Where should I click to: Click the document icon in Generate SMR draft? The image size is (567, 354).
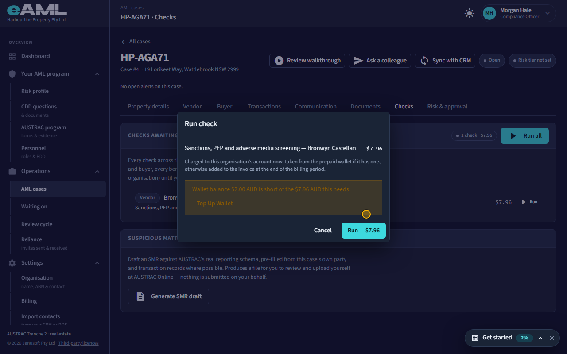point(140,296)
